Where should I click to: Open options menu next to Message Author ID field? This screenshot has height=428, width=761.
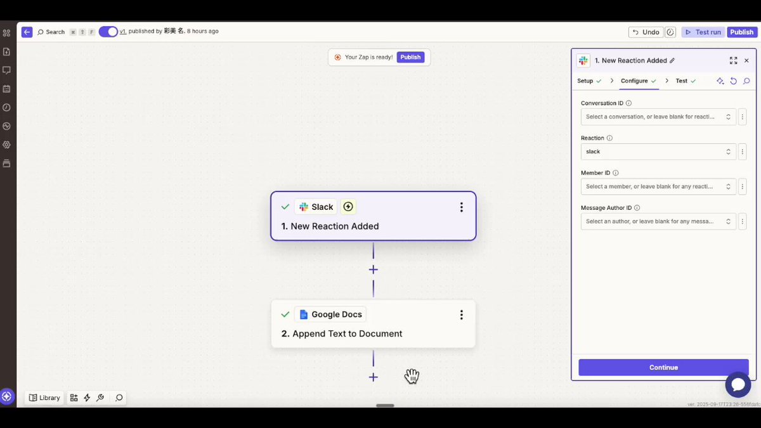point(742,221)
